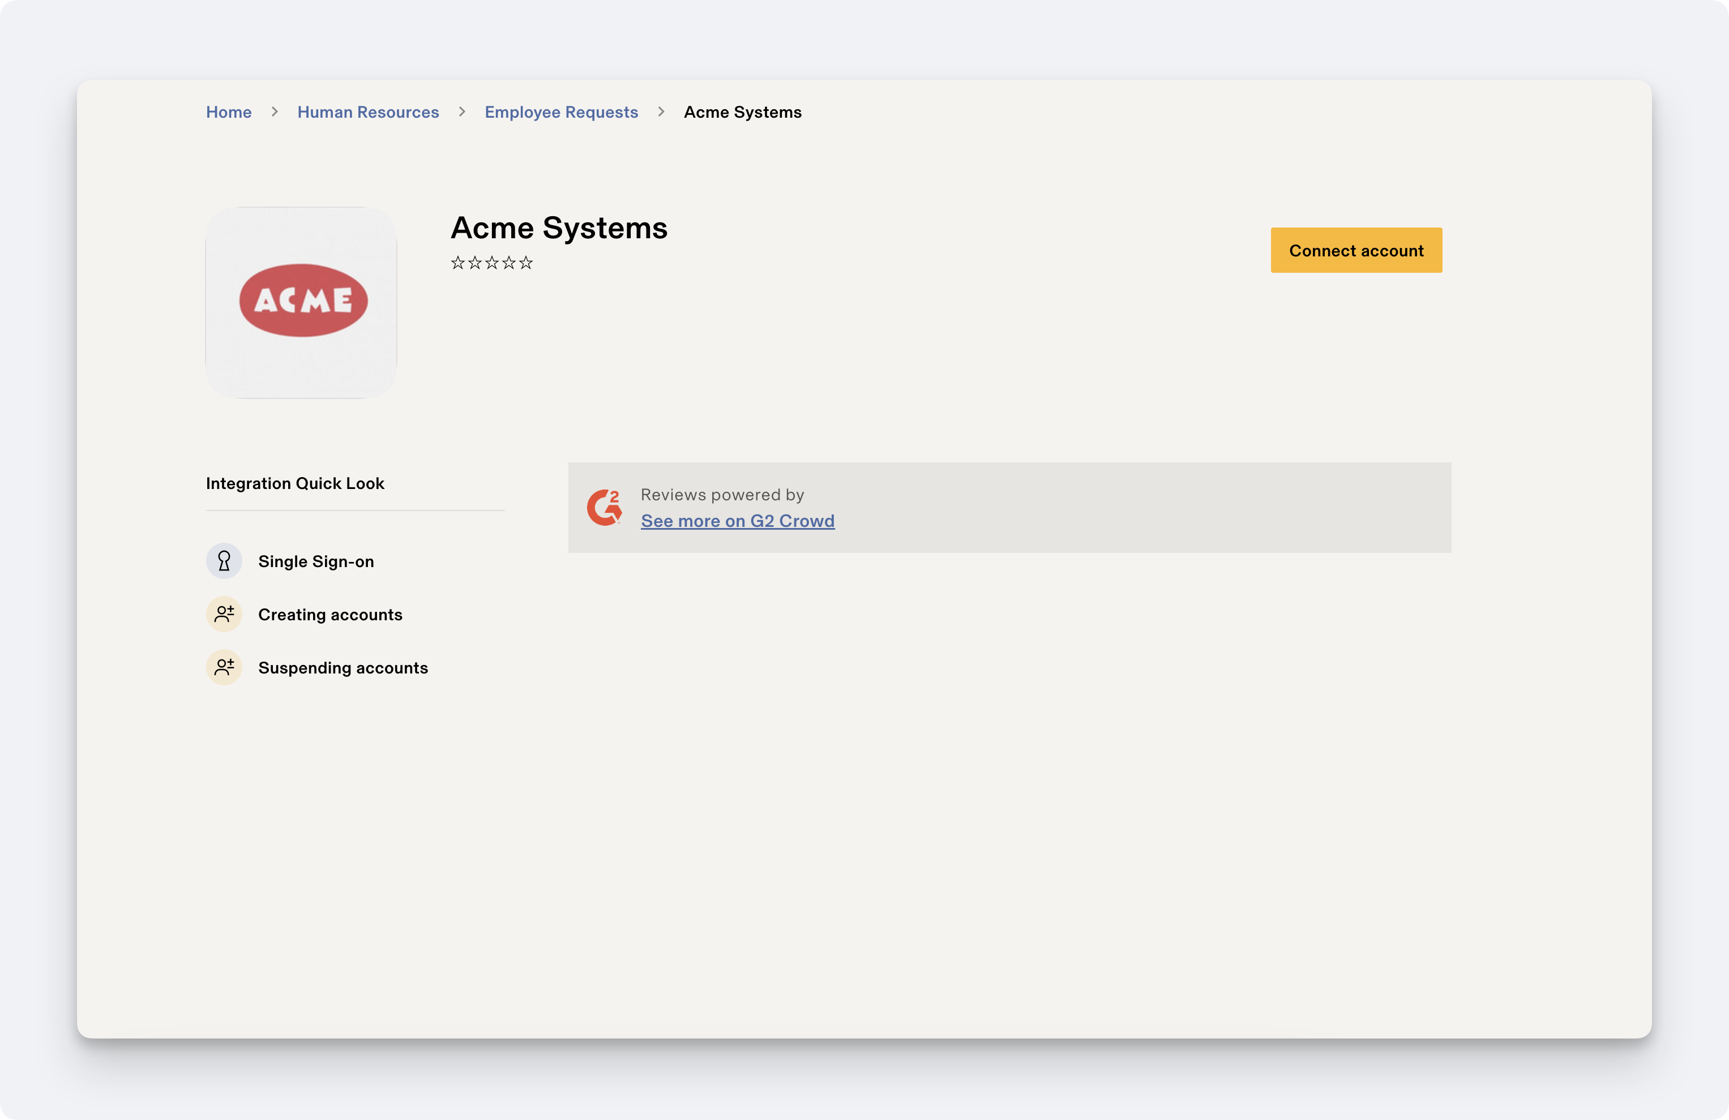Viewport: 1729px width, 1120px height.
Task: Click the G2 Crowd logo icon
Action: tap(605, 507)
